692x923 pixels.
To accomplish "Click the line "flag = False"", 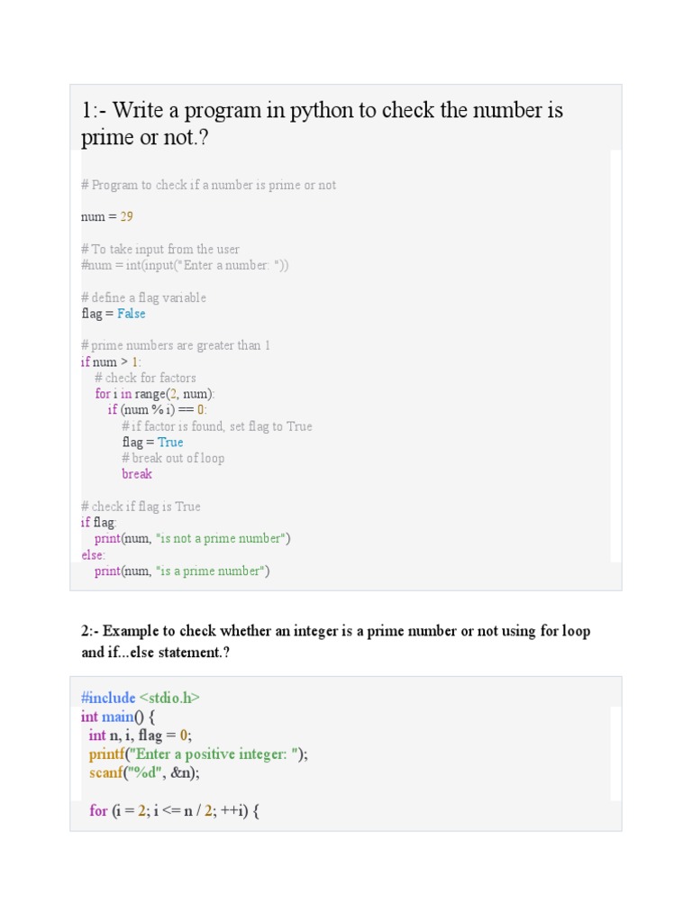I will [x=114, y=314].
